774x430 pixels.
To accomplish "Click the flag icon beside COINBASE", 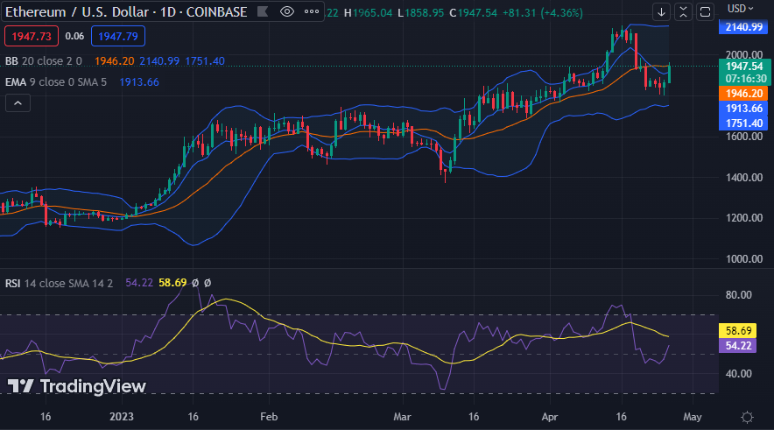I will tap(263, 12).
